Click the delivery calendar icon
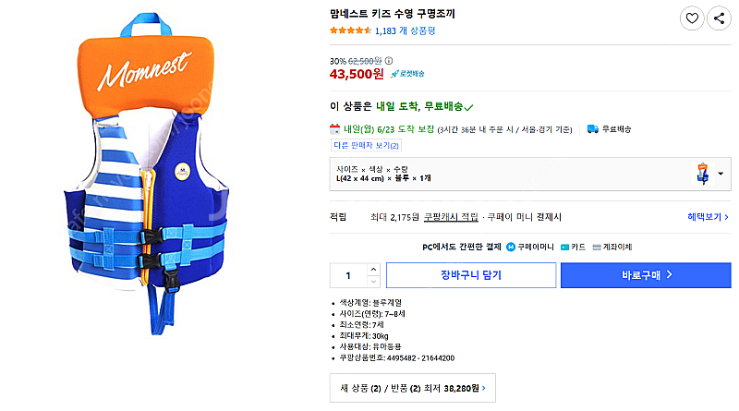Viewport: 739px width, 411px height. pyautogui.click(x=335, y=128)
